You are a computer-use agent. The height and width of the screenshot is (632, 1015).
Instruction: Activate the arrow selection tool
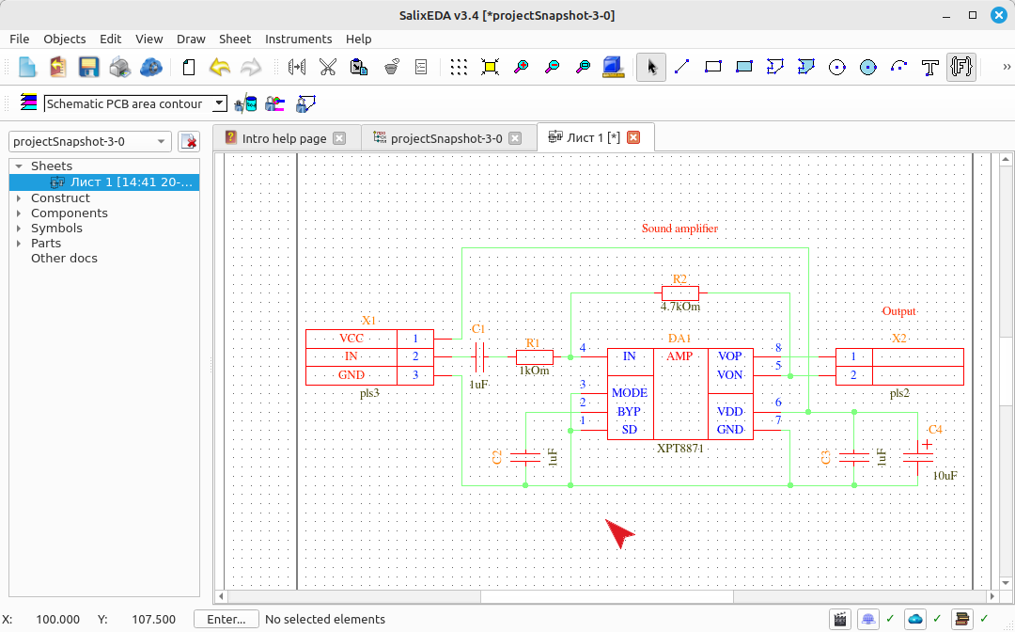(651, 67)
